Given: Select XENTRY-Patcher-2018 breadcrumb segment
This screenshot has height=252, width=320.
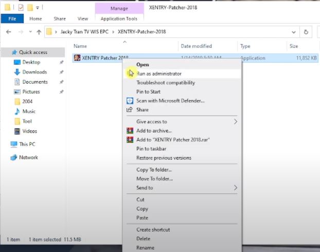Looking at the screenshot, I should [142, 32].
